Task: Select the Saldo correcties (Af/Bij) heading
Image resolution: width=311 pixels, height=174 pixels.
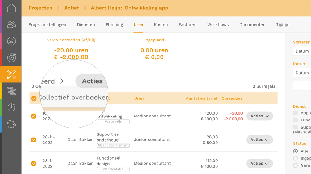Action: pos(71,40)
